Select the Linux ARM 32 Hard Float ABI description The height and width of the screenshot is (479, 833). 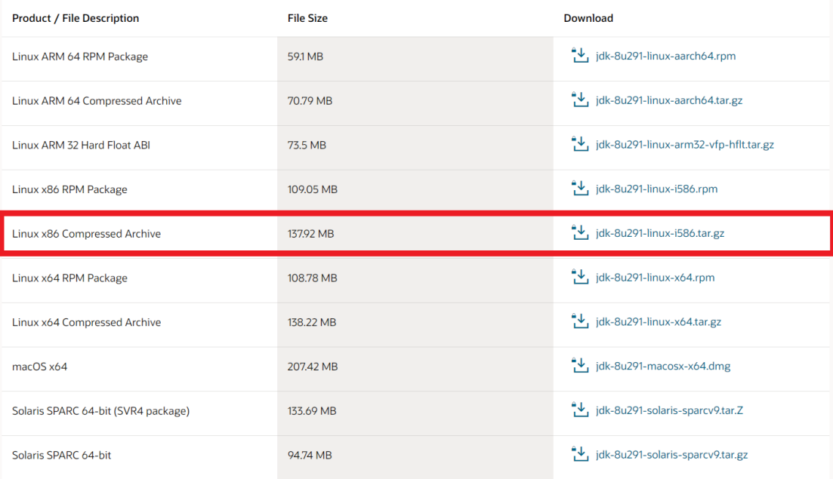[81, 146]
